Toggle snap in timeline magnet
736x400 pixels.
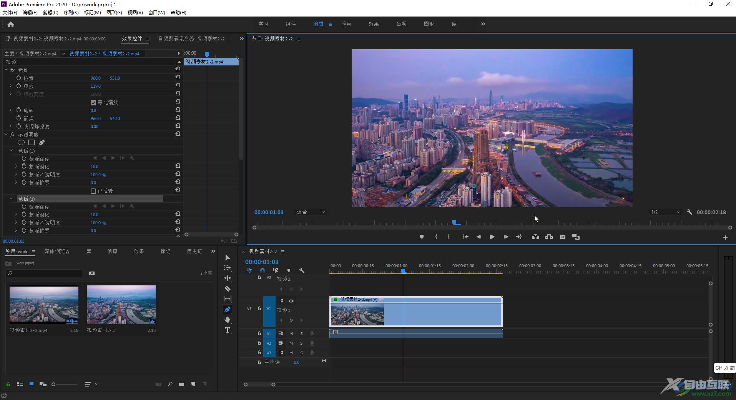(262, 270)
